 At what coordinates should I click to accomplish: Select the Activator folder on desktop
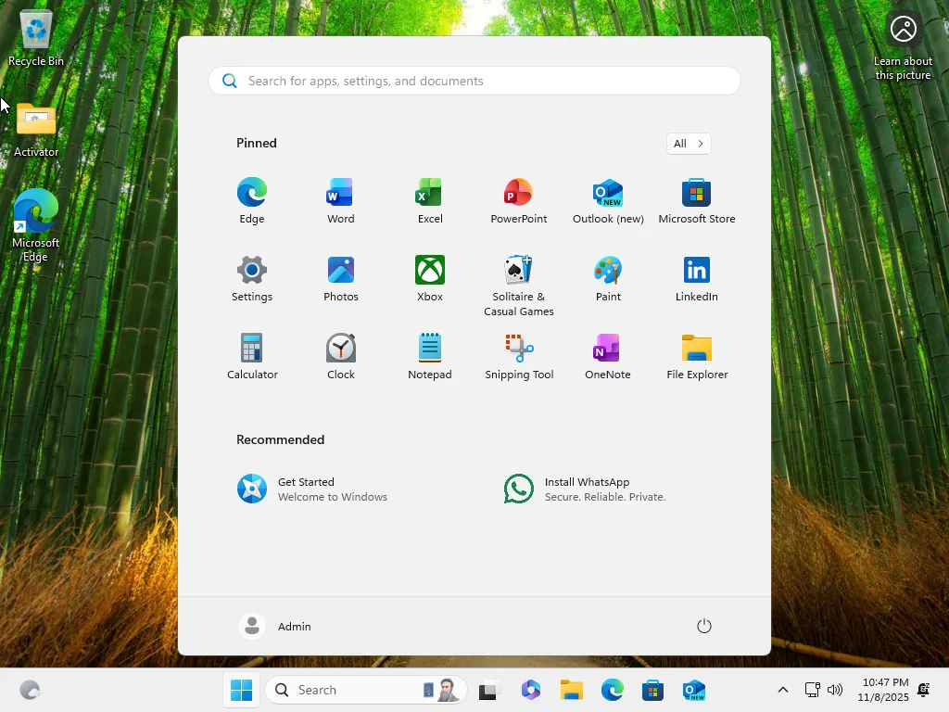click(36, 130)
